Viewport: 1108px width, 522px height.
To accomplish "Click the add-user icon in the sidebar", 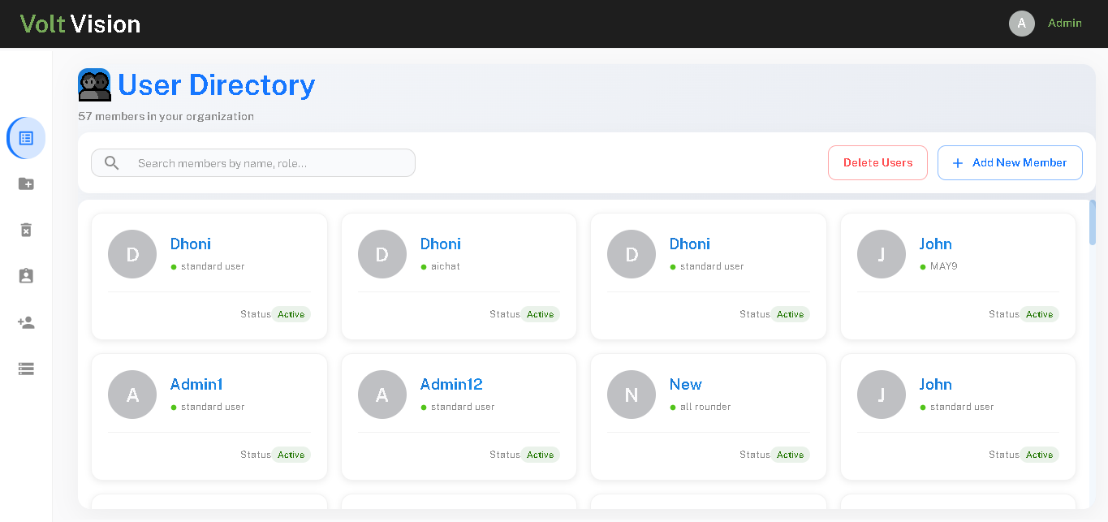I will point(25,322).
